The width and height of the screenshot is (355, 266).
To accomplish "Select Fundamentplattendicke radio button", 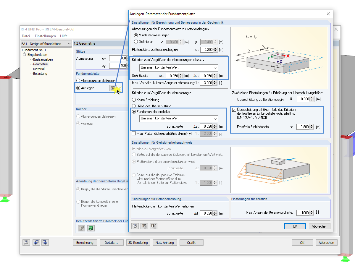I will click(134, 112).
